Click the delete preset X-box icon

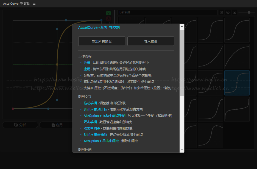click(x=234, y=12)
